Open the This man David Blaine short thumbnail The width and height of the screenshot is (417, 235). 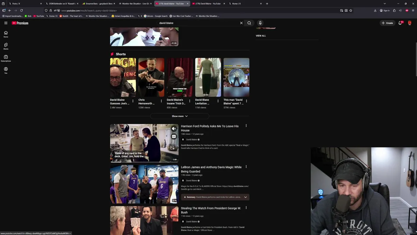pyautogui.click(x=236, y=77)
